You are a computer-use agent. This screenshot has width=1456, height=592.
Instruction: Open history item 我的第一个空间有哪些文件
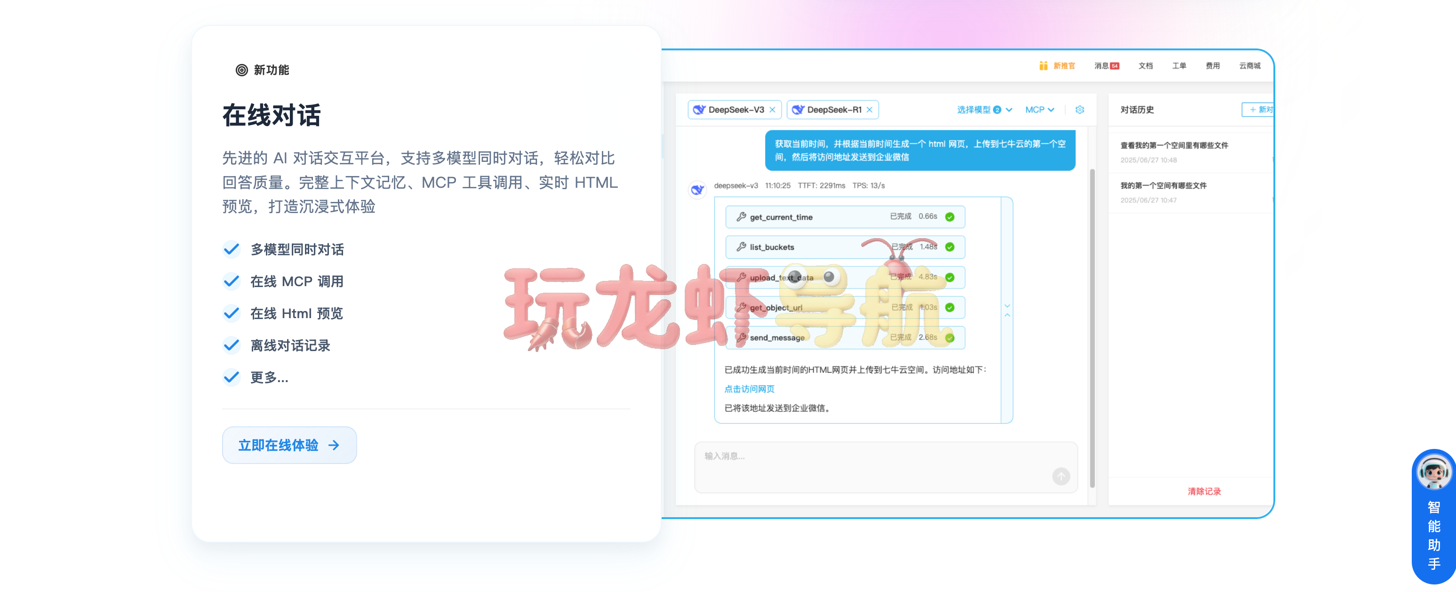(1190, 192)
